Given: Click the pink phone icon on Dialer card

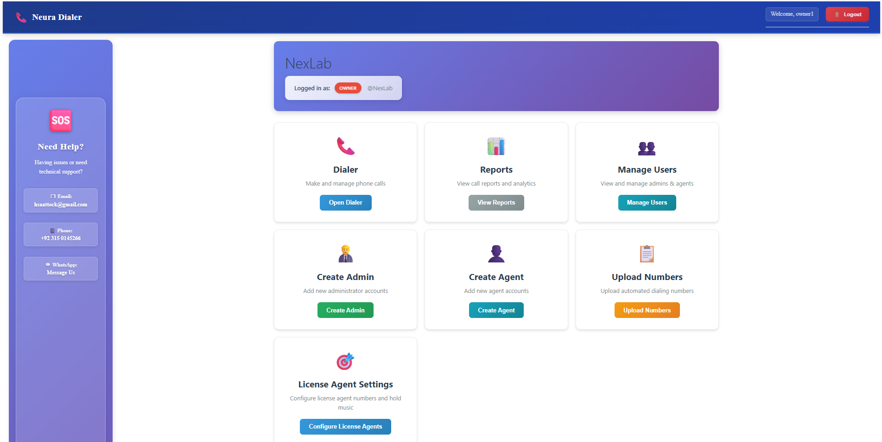Looking at the screenshot, I should tap(345, 146).
